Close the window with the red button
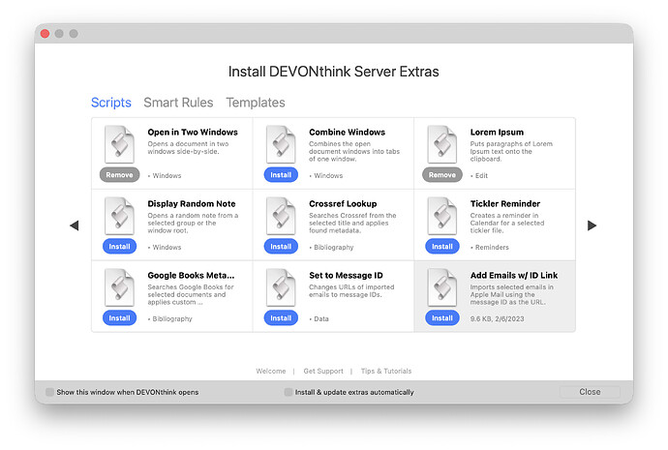This screenshot has height=450, width=668. click(45, 34)
